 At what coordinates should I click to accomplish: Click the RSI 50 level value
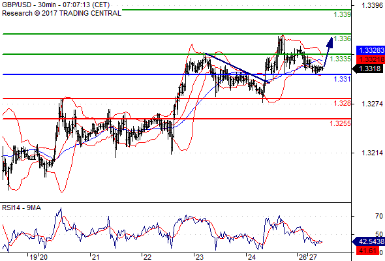[x=379, y=234]
